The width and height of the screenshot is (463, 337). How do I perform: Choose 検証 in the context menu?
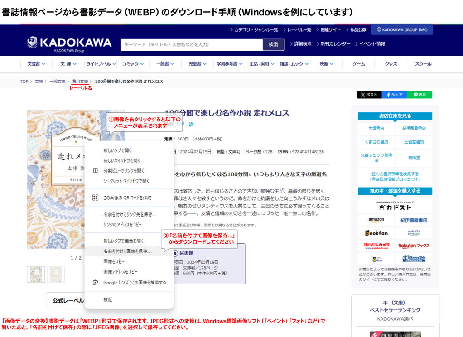129,299
